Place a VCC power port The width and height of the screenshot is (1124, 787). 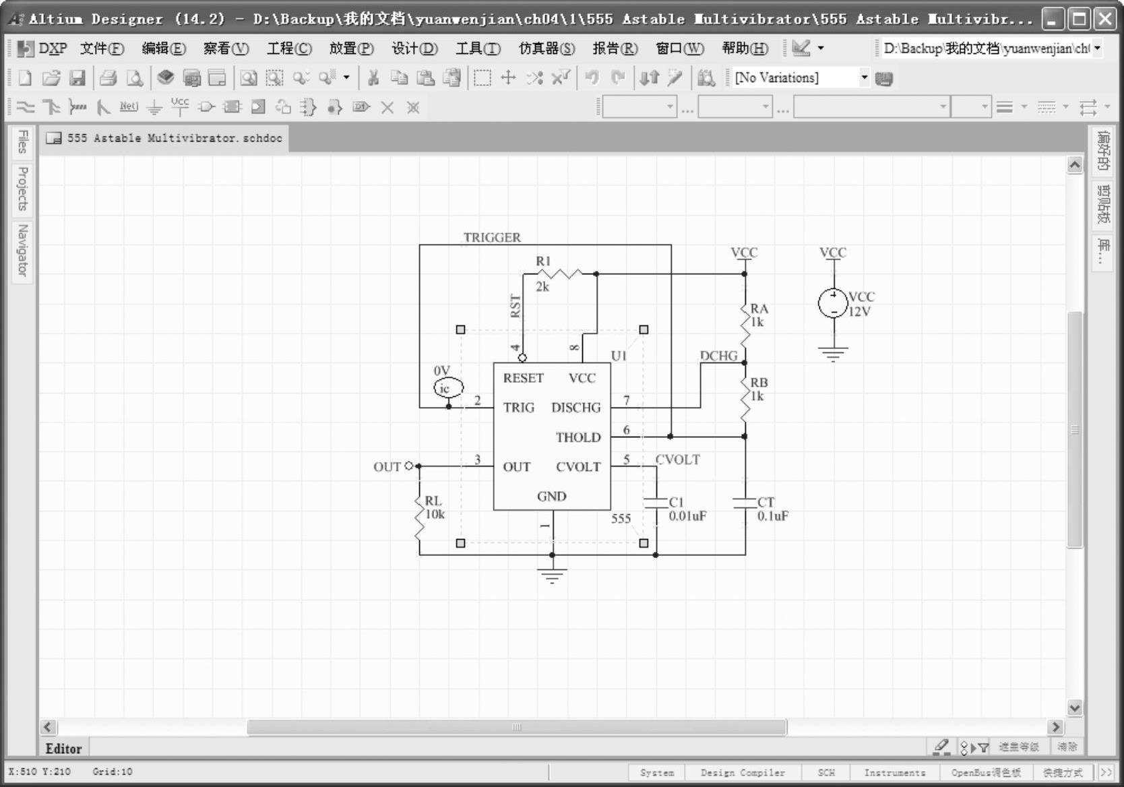point(180,106)
